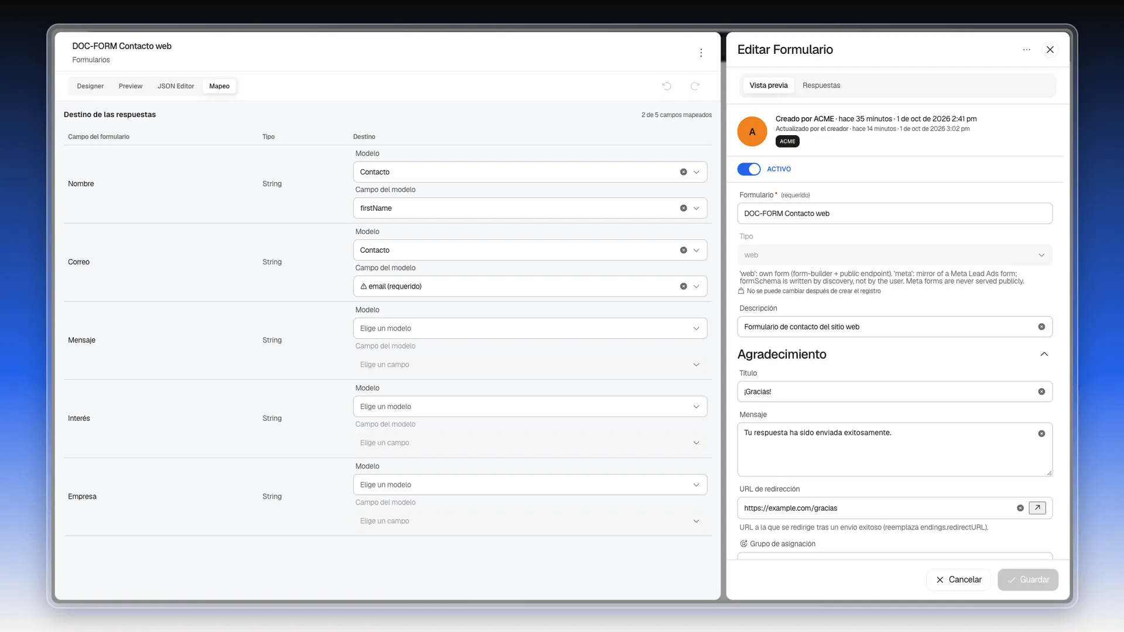Collapse the Agradecimiento section
The width and height of the screenshot is (1124, 632).
tap(1044, 355)
